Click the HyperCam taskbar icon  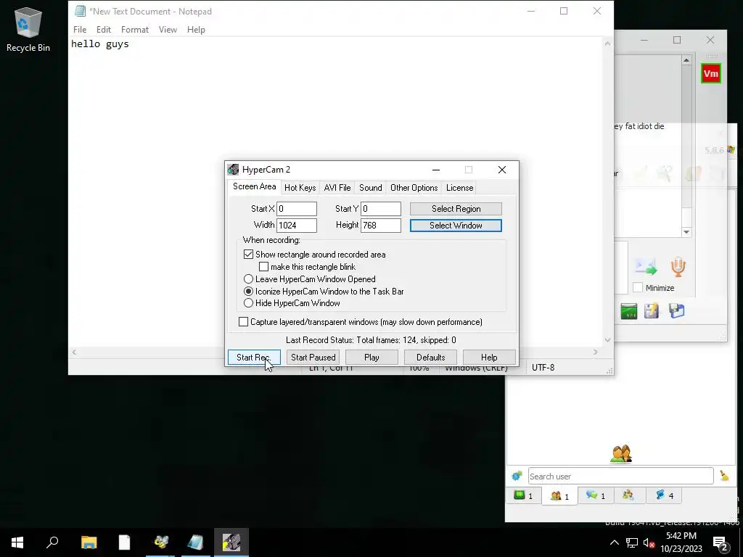click(231, 542)
